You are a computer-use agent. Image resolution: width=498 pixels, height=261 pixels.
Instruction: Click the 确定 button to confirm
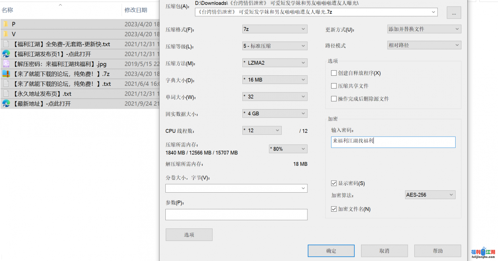331,251
